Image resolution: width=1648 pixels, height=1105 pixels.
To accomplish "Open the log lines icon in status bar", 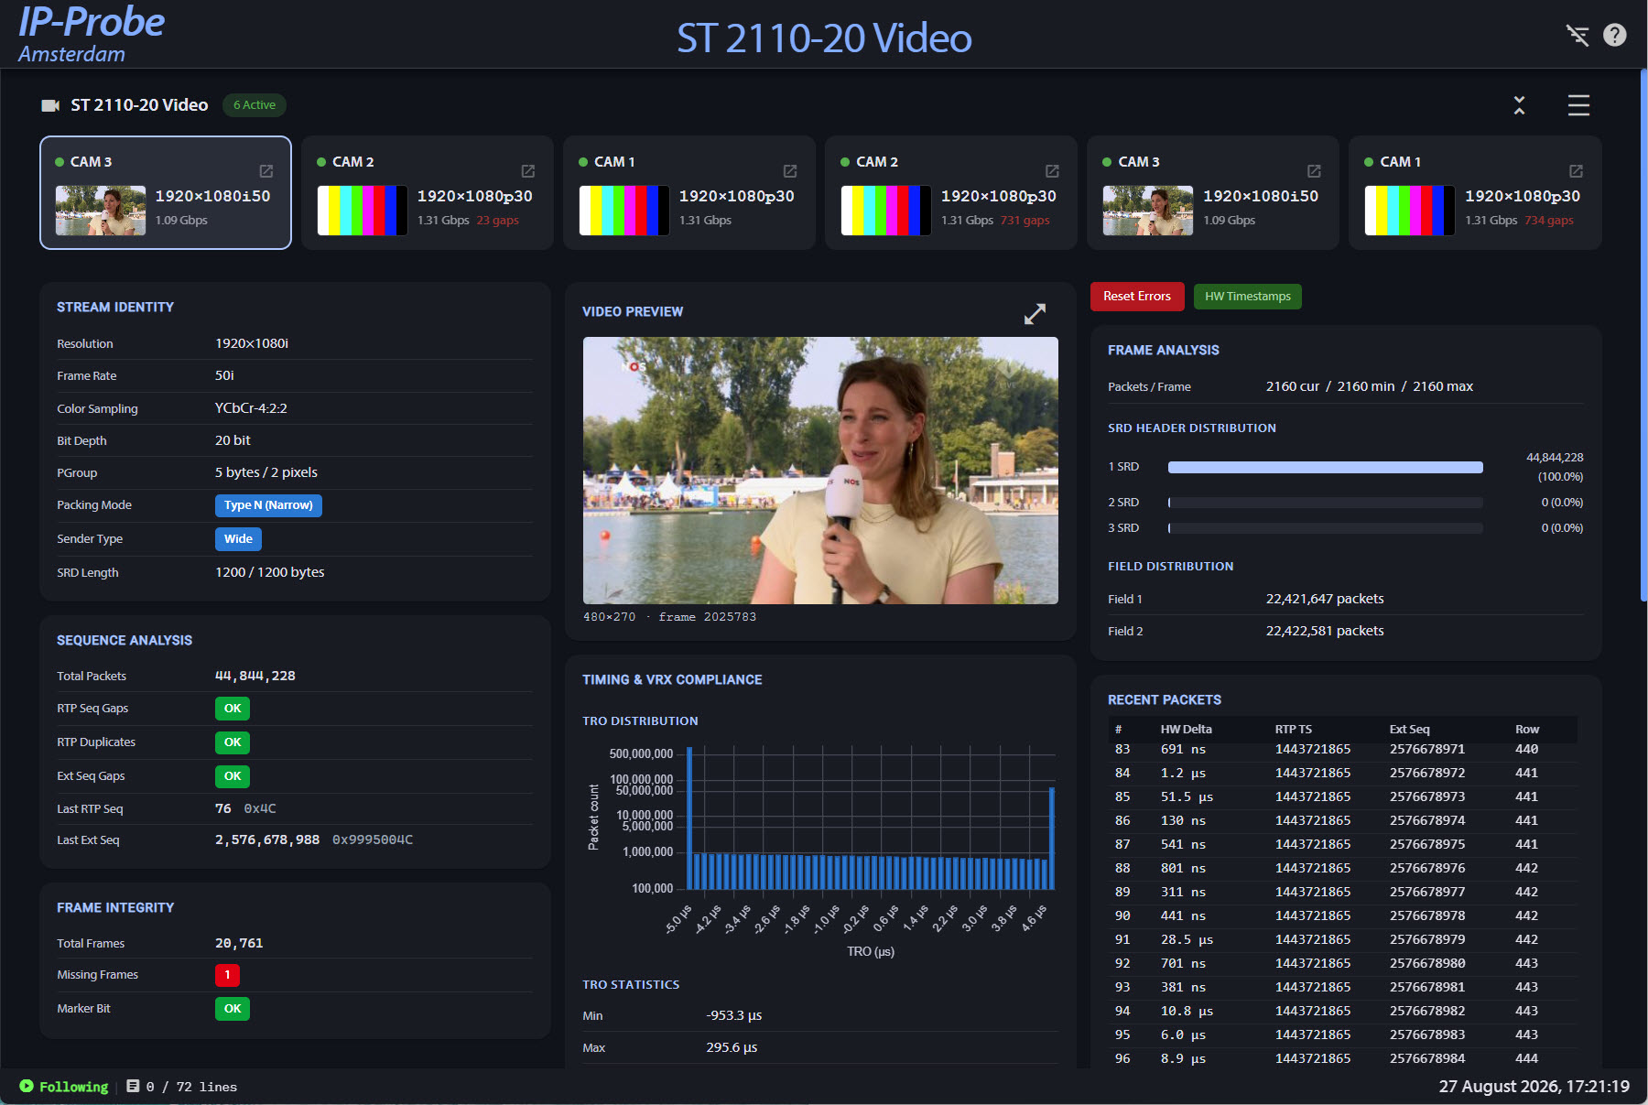I will click(133, 1086).
